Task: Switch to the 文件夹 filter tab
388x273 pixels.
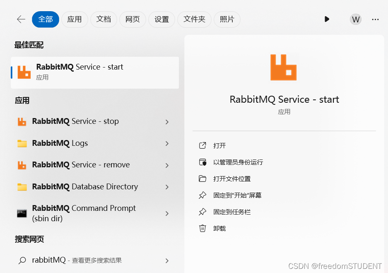Action: [194, 19]
